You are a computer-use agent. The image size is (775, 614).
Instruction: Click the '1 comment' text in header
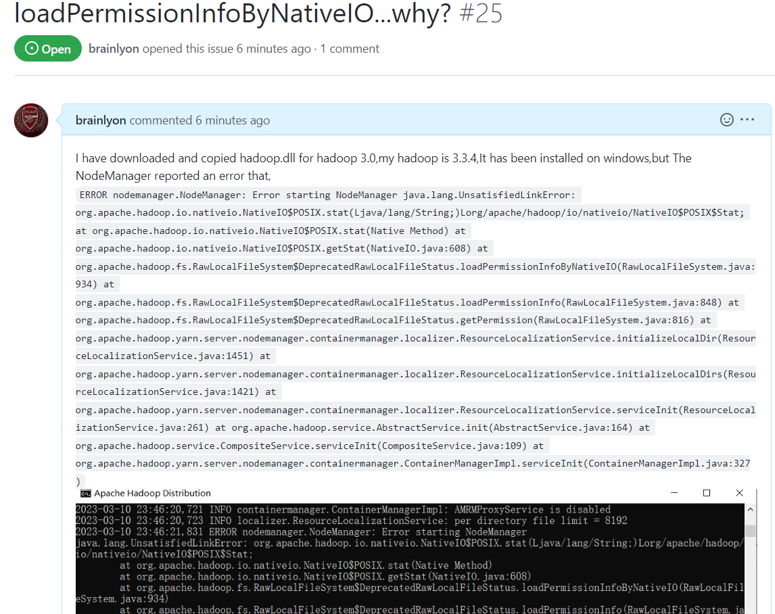point(350,49)
